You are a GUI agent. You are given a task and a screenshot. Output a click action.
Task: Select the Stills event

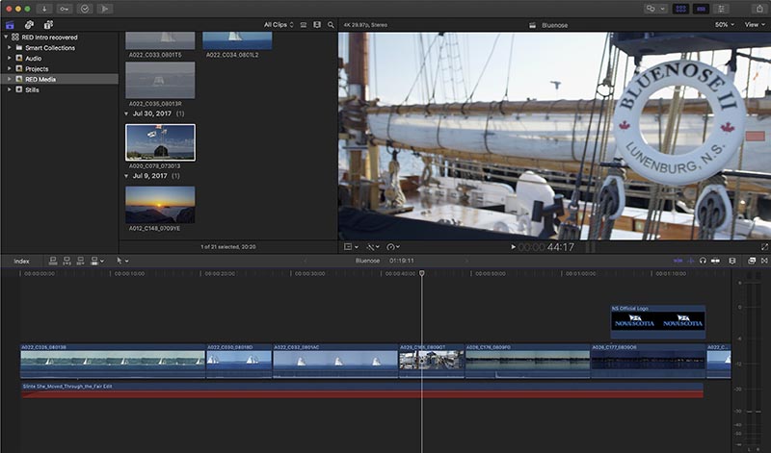[x=32, y=89]
